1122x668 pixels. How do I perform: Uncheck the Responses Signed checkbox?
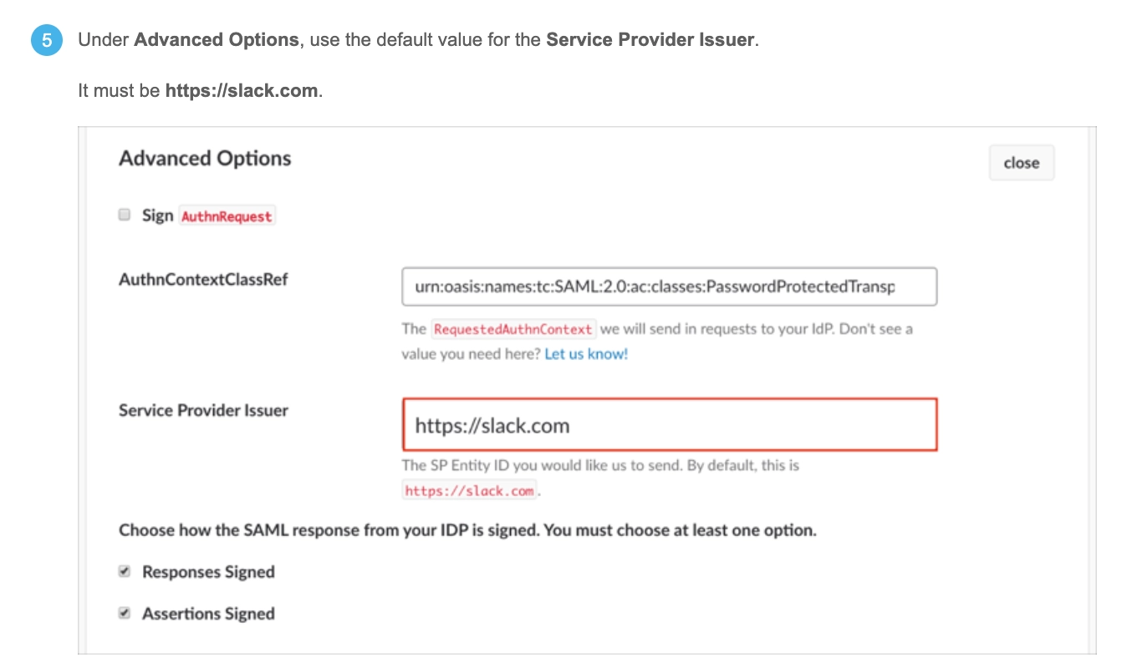tap(125, 572)
